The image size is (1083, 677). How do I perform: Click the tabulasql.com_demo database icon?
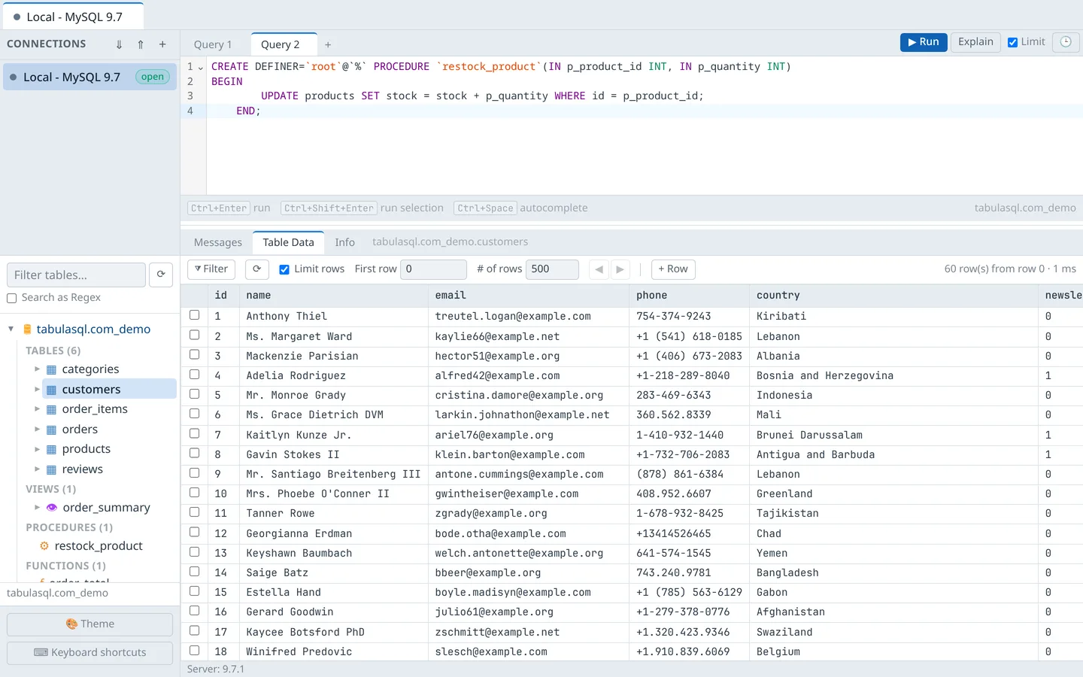(27, 329)
